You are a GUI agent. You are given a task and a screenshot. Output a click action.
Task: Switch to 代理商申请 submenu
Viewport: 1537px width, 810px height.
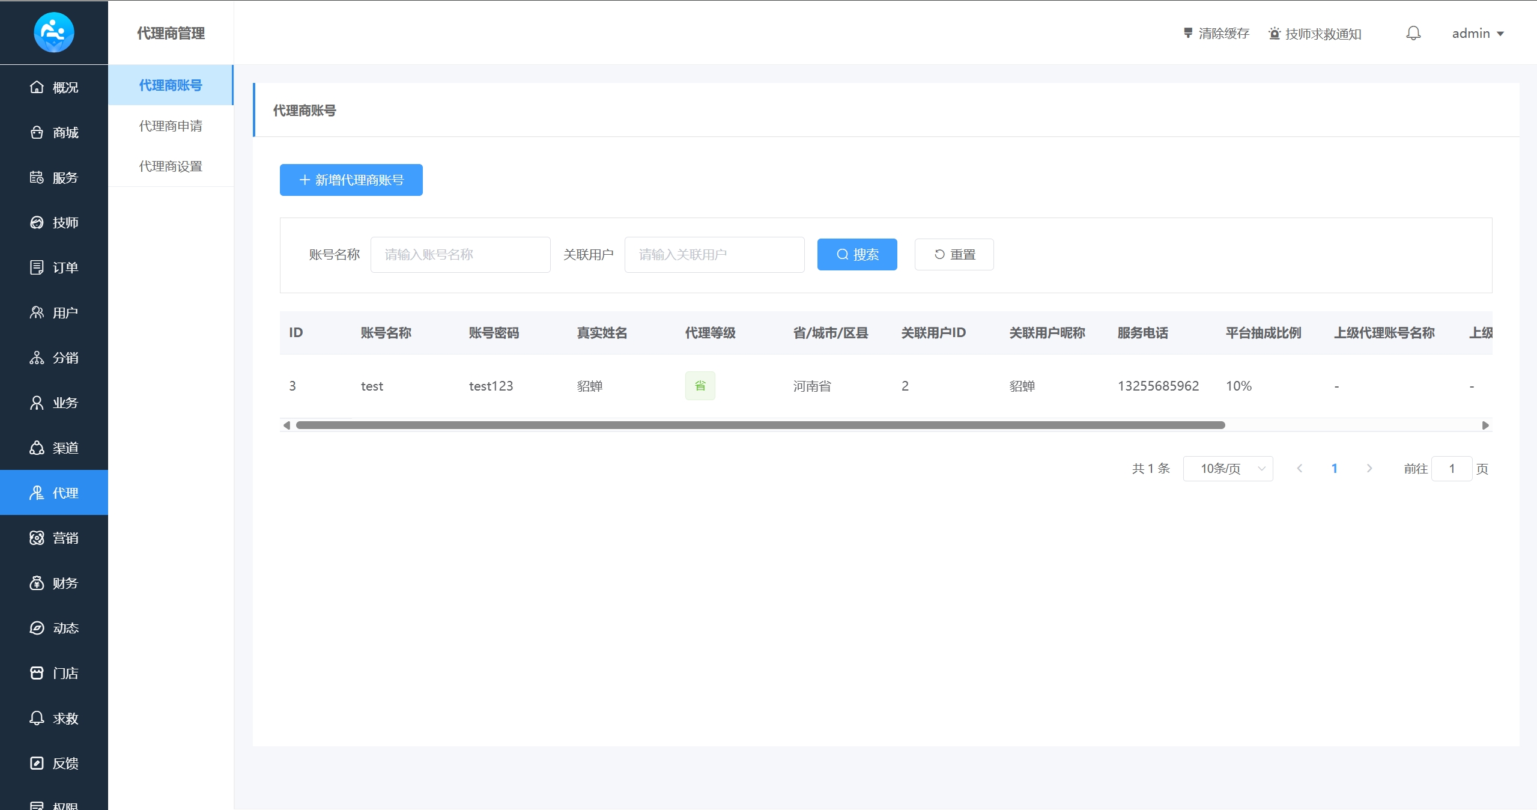point(171,126)
